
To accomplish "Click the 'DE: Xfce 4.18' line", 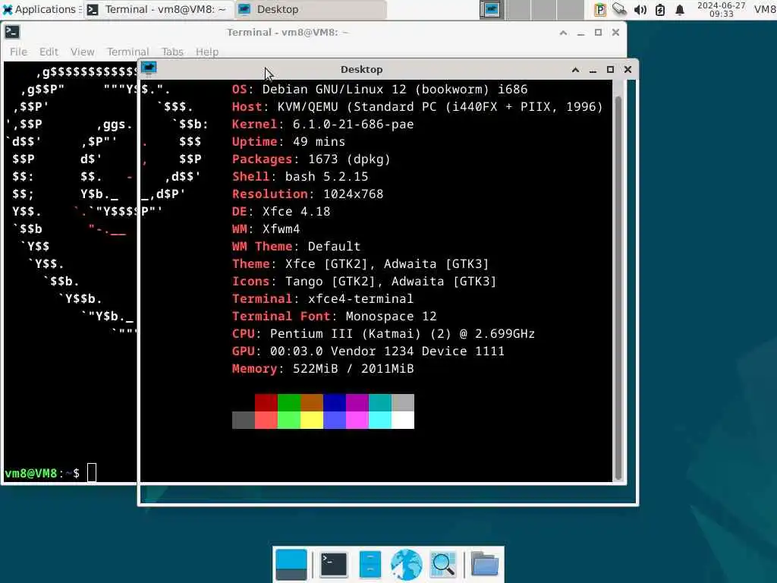I will [x=281, y=212].
